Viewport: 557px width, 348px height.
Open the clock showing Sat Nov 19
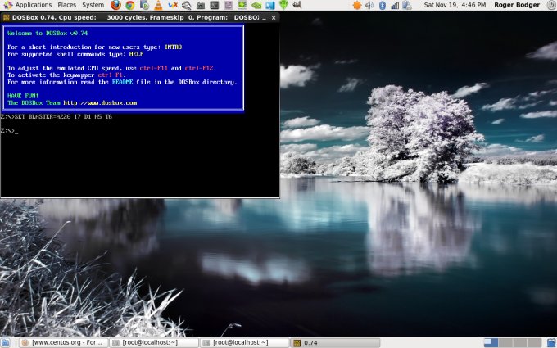tap(455, 5)
